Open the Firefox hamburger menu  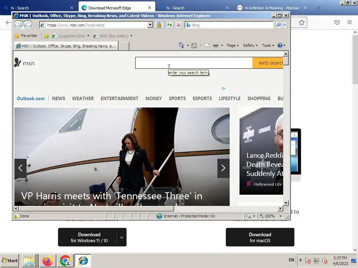click(350, 22)
